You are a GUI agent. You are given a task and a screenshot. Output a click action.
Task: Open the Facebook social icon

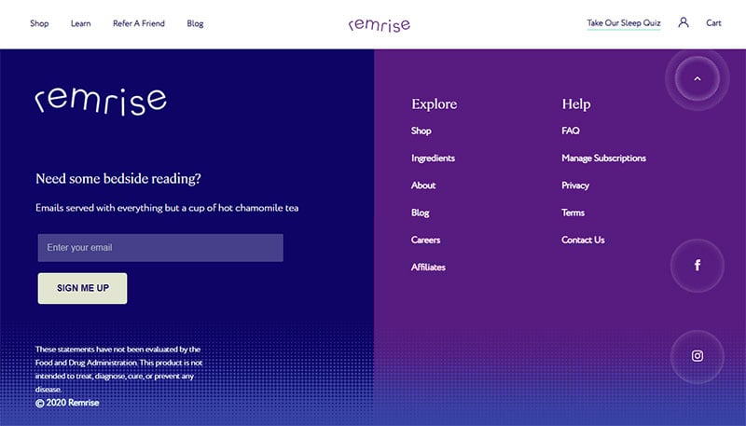[x=697, y=266]
